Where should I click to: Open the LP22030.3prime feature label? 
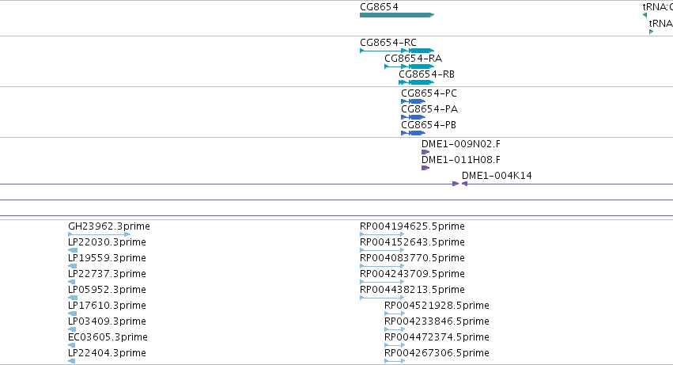(x=107, y=242)
